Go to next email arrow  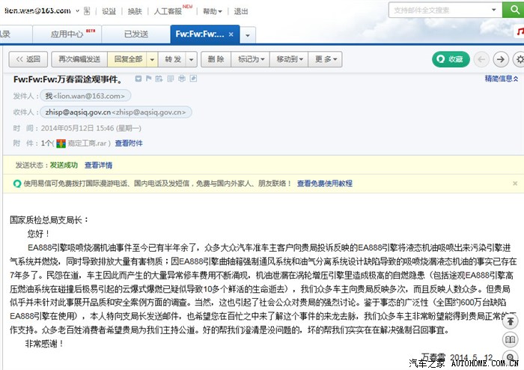pyautogui.click(x=500, y=59)
